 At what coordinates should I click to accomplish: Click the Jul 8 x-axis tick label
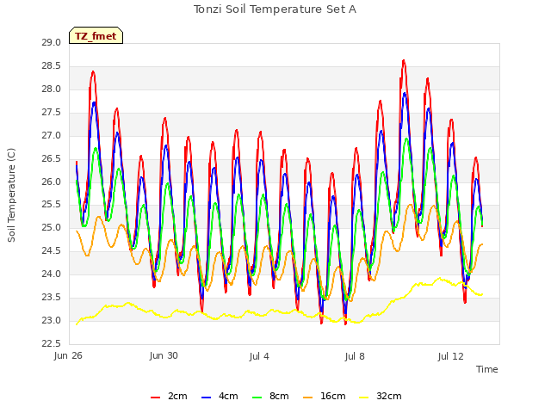[355, 356]
